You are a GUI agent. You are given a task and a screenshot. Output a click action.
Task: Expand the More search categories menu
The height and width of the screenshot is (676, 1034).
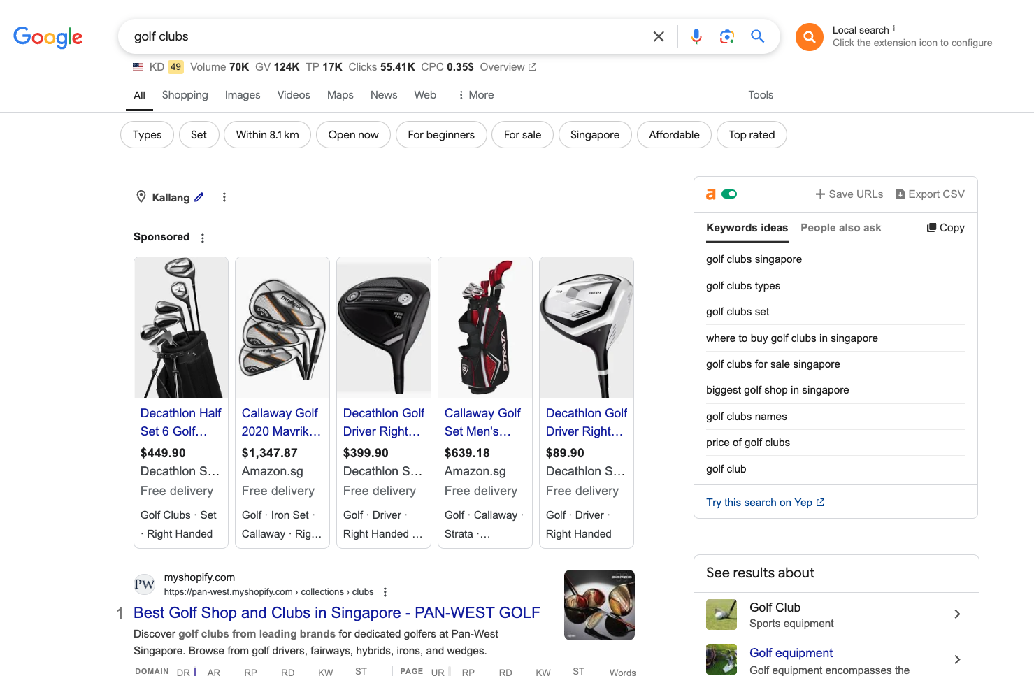coord(475,95)
